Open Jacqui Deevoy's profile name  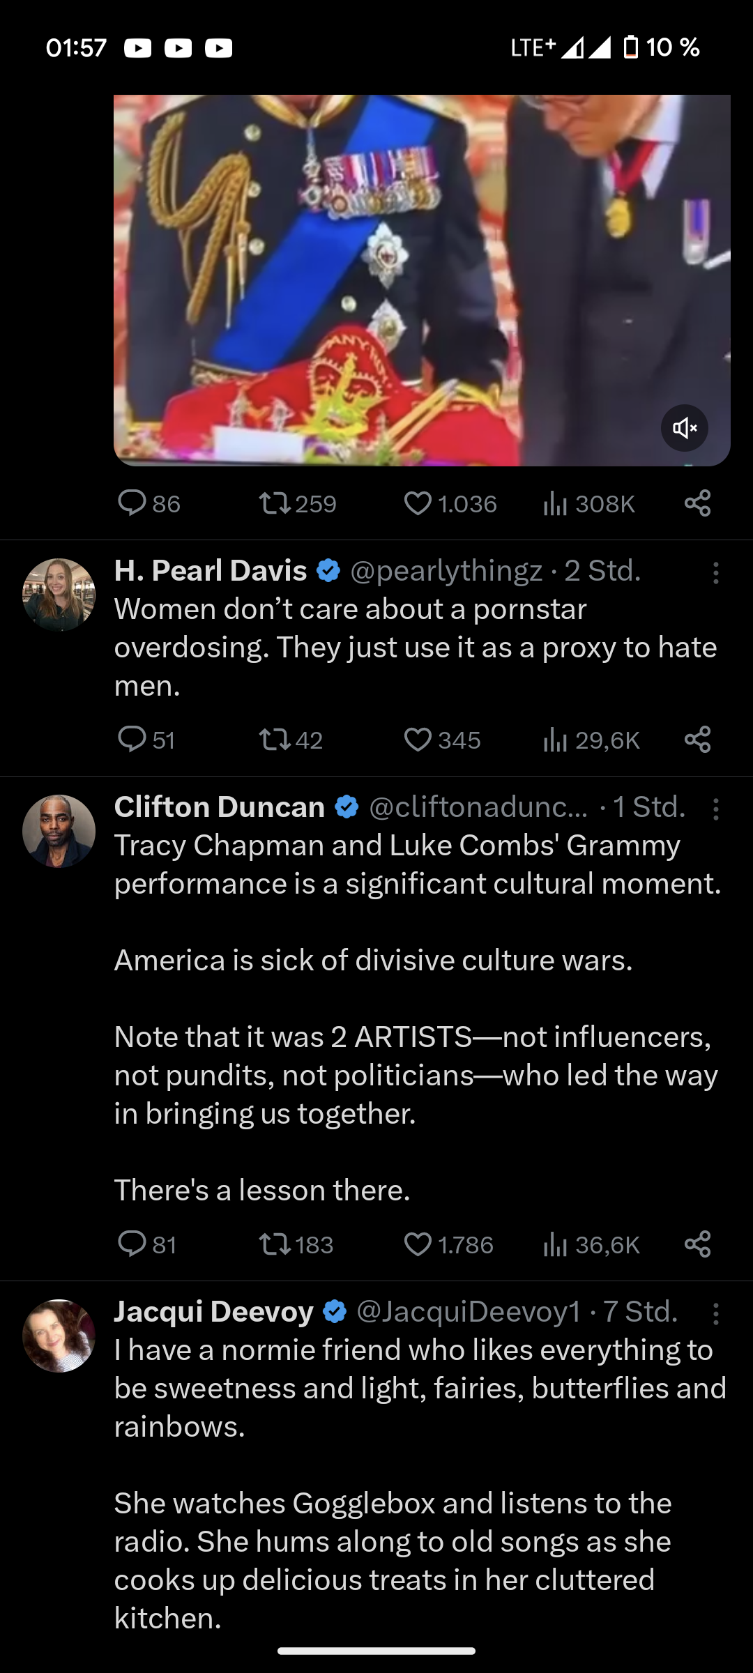[x=213, y=1311]
